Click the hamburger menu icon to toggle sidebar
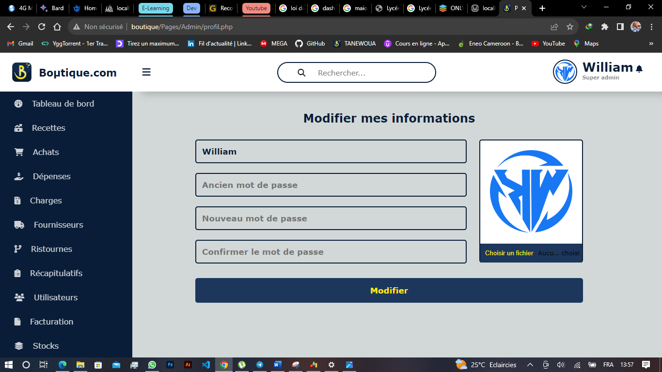The width and height of the screenshot is (662, 372). click(x=146, y=72)
